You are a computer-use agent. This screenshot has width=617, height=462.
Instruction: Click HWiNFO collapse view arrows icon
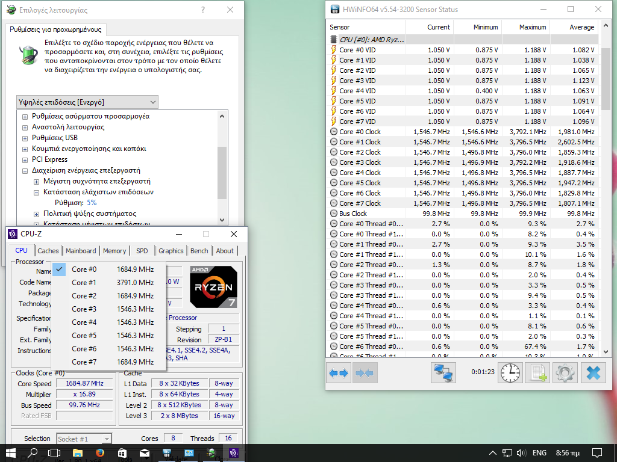click(365, 372)
